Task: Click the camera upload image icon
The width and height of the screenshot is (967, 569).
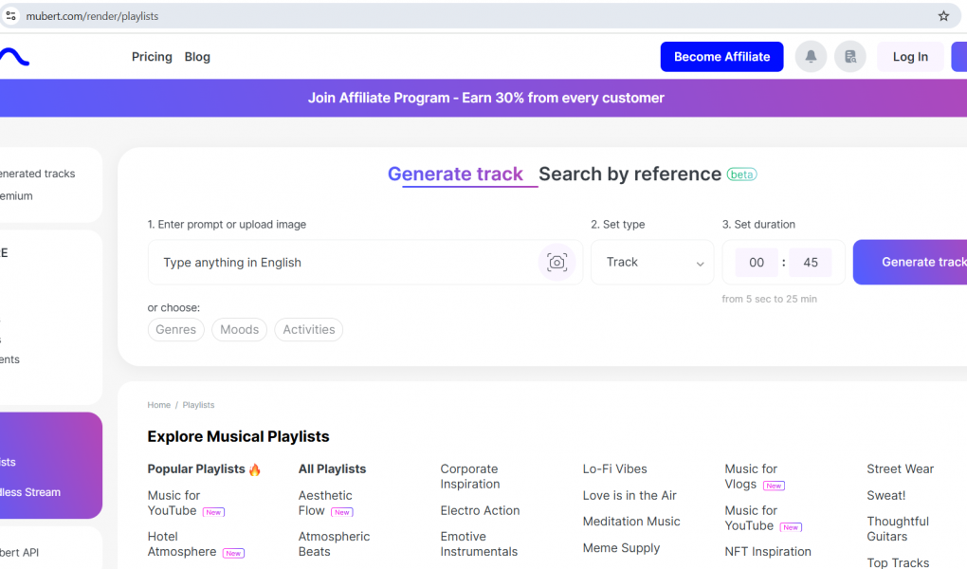Action: pyautogui.click(x=556, y=263)
